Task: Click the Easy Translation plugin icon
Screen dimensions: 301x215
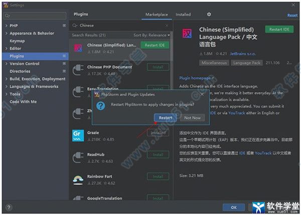Action: pyautogui.click(x=78, y=92)
